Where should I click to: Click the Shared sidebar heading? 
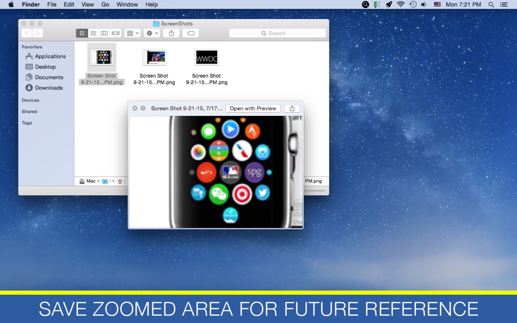(x=29, y=111)
